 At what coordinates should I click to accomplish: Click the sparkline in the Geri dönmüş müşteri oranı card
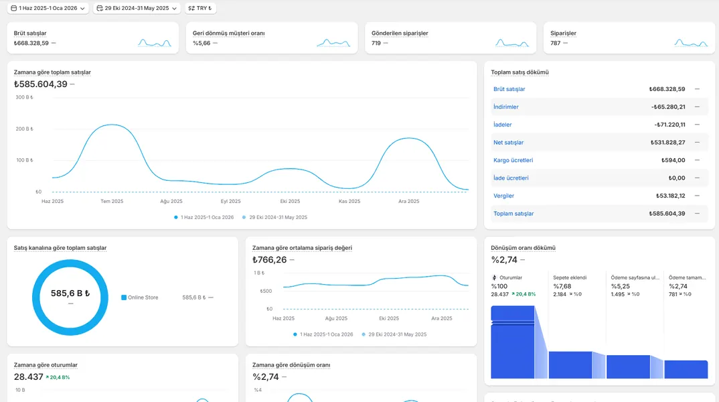pyautogui.click(x=333, y=43)
